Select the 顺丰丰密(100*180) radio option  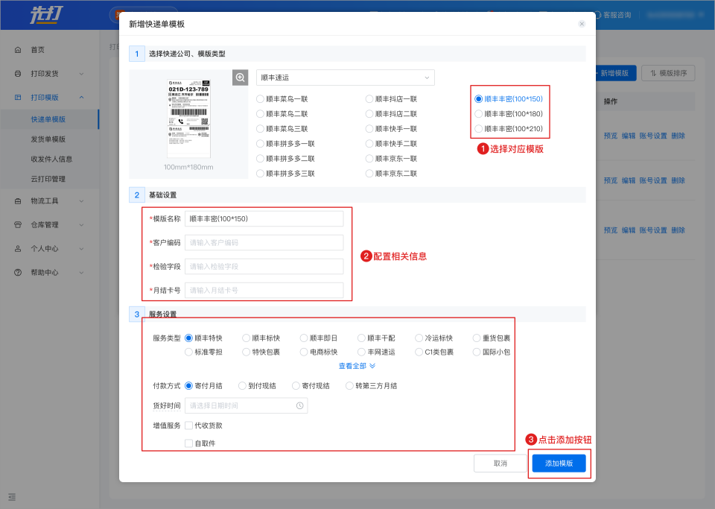point(479,114)
